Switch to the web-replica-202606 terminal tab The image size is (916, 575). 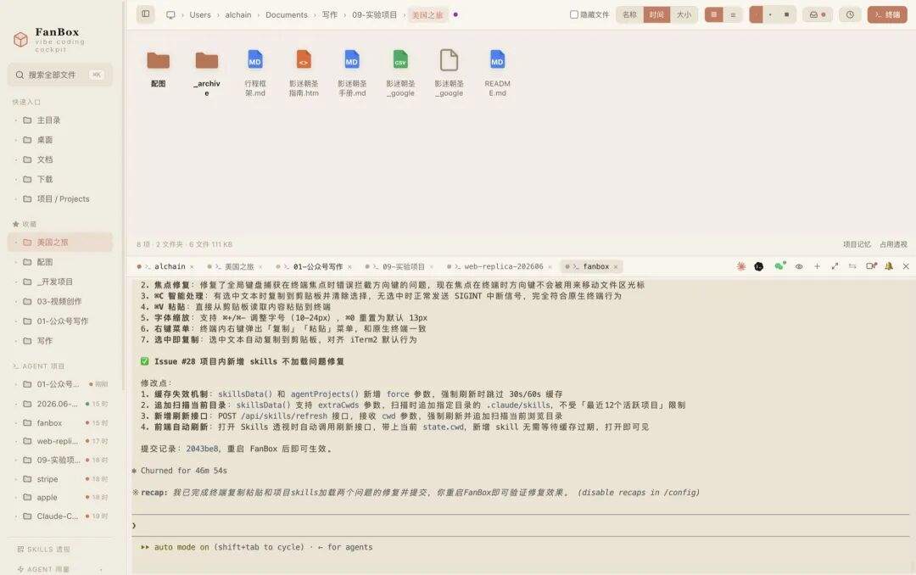499,266
